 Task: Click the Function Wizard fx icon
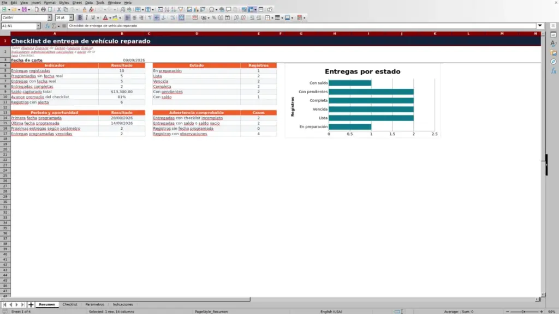tap(47, 26)
